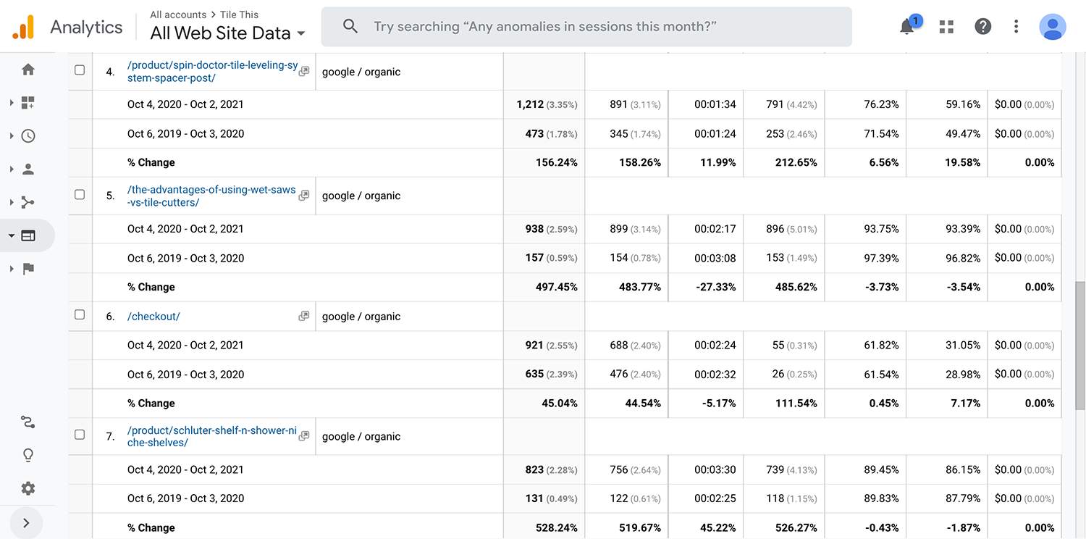
Task: Open the All Web Site Data dropdown
Action: coord(227,33)
